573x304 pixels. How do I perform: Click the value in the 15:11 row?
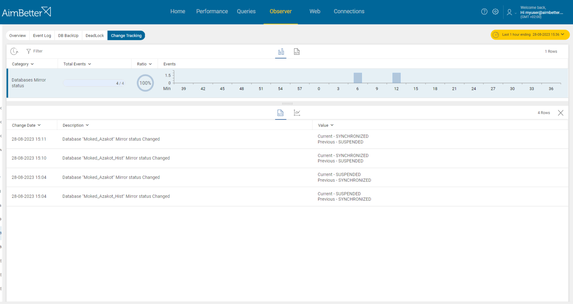tap(343, 139)
